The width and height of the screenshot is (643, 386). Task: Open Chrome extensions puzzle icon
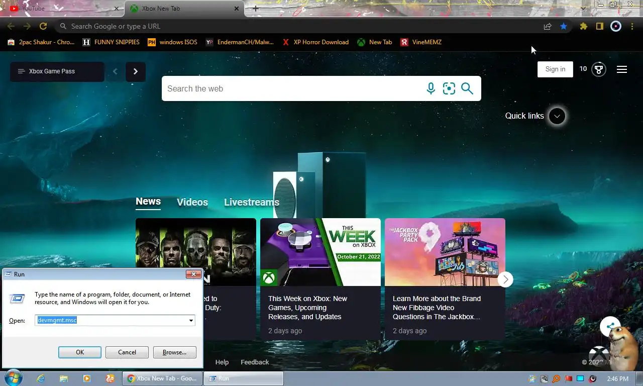coord(583,26)
